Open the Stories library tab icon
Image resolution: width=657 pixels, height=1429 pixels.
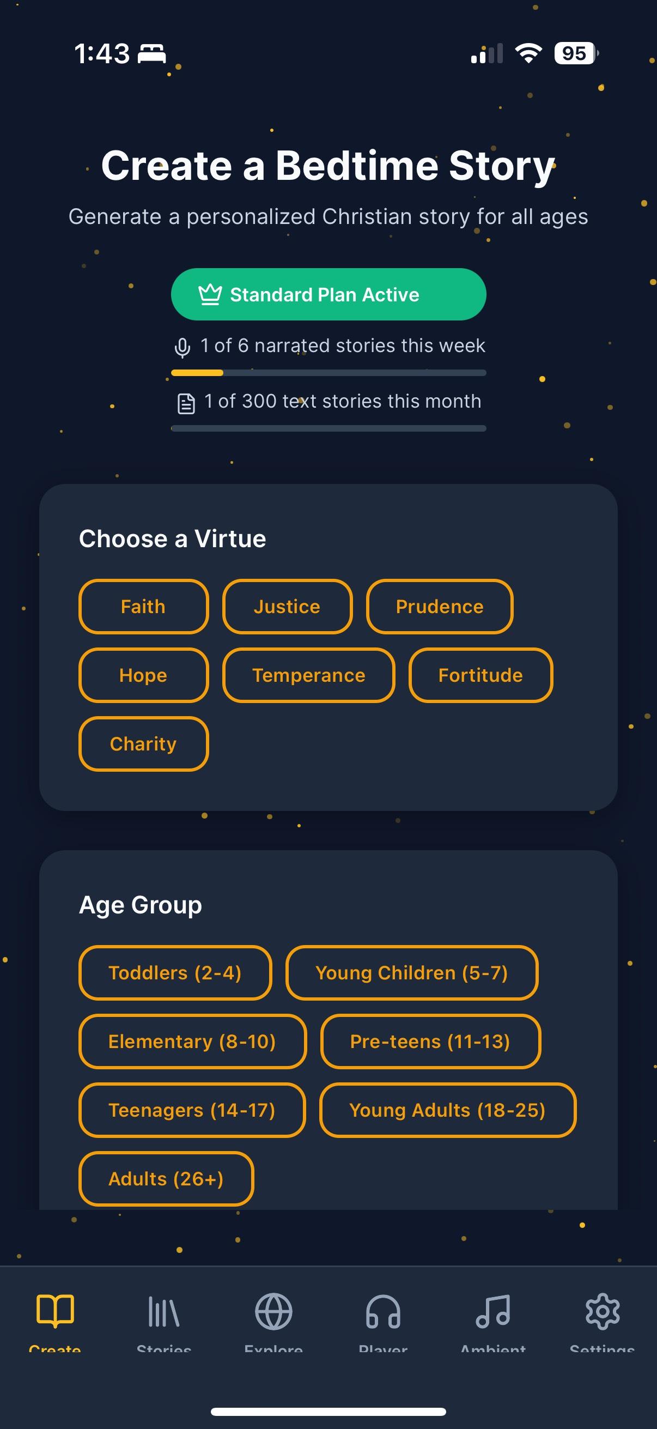click(x=163, y=1311)
